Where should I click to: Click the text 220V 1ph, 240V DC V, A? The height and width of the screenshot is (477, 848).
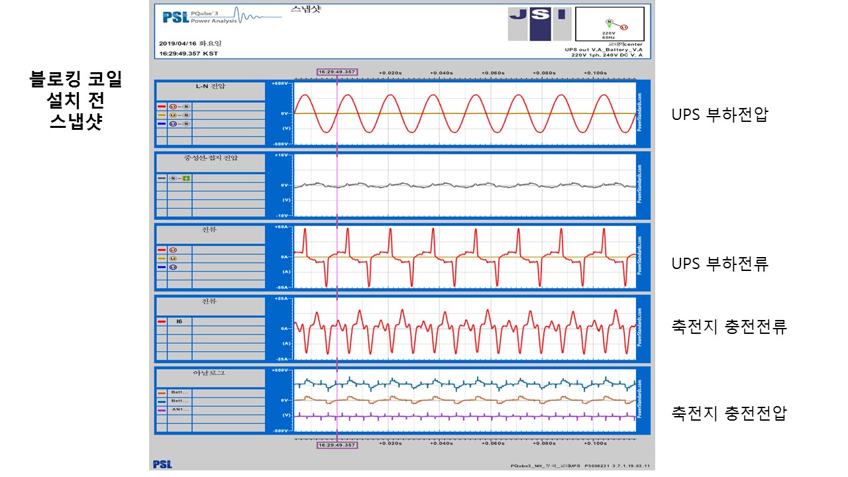click(606, 56)
